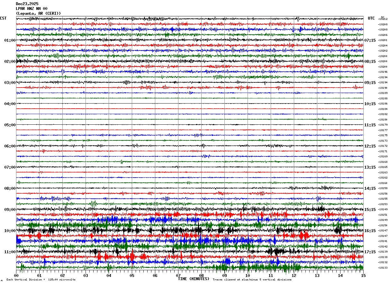Select the 03:00 CST time label

point(10,83)
